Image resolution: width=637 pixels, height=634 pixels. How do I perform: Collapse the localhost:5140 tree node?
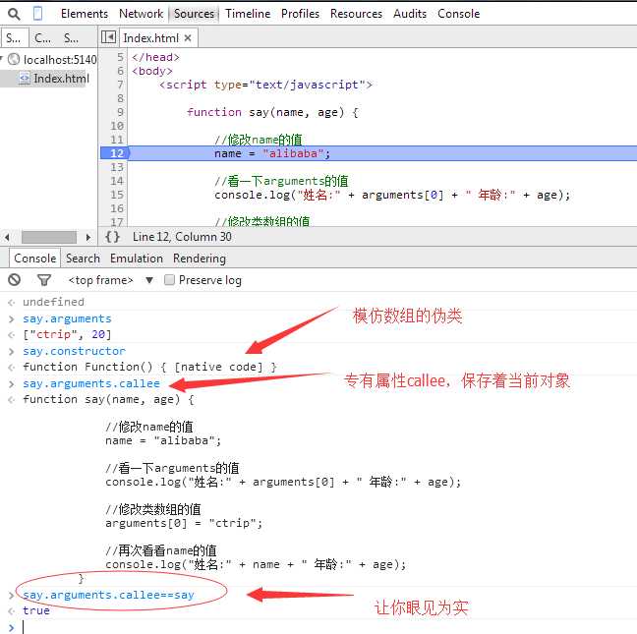(x=2, y=59)
